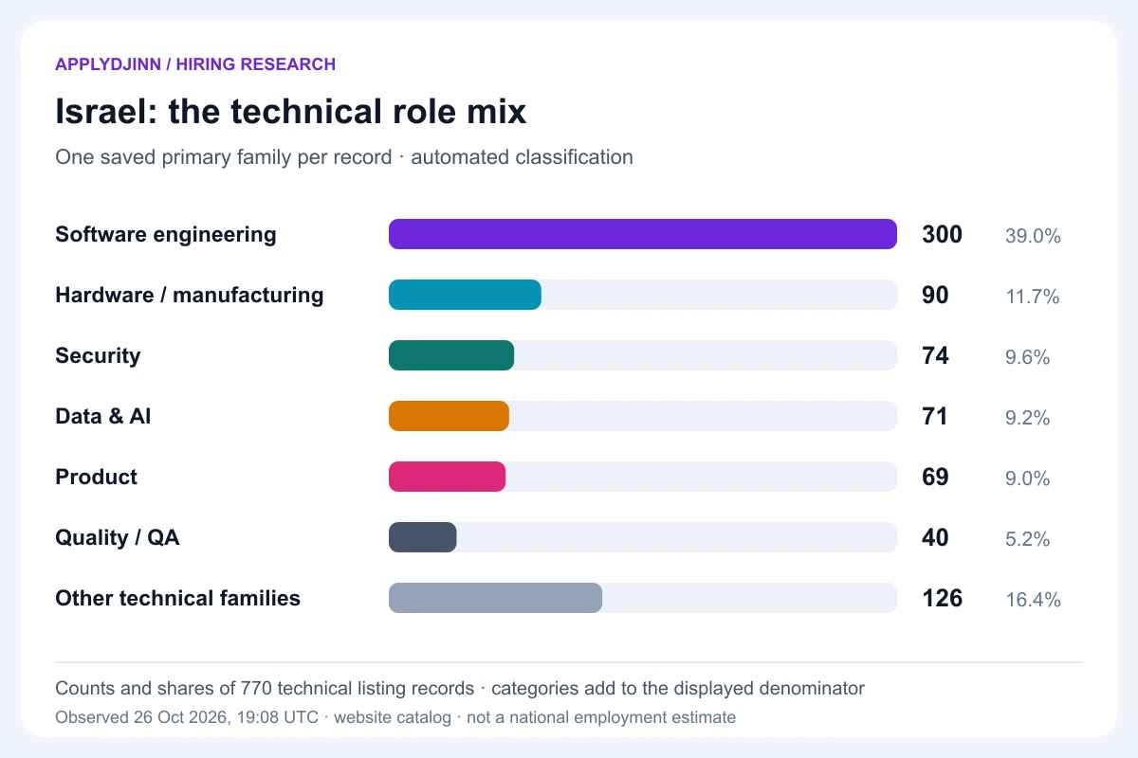Screen dimensions: 1138x758
Task: Click the count value 300
Action: point(942,235)
